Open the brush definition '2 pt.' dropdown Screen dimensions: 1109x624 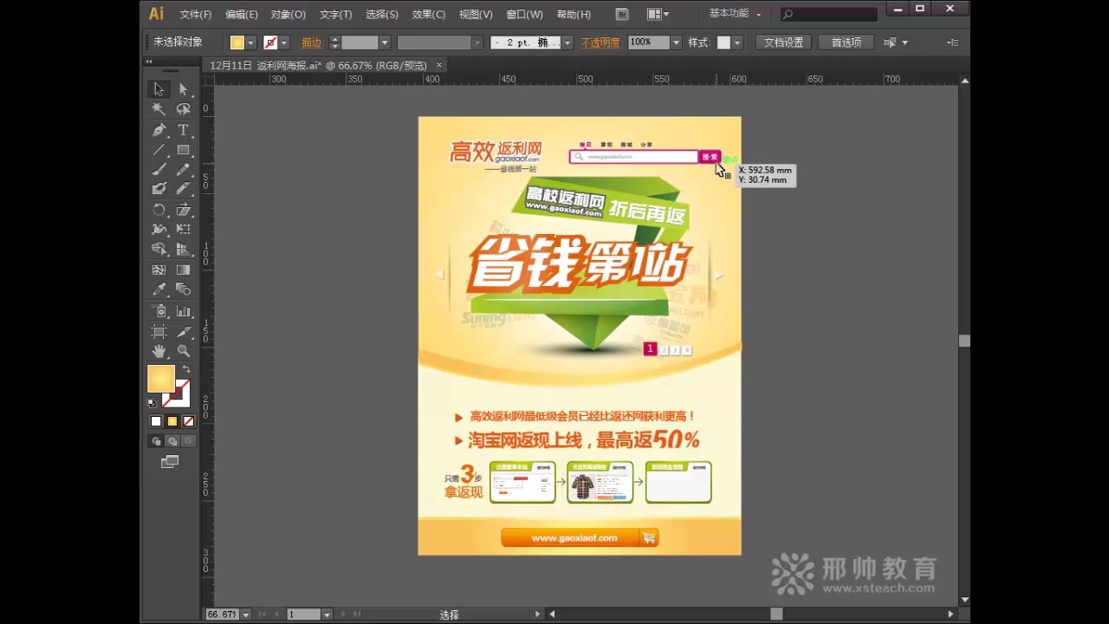click(567, 42)
